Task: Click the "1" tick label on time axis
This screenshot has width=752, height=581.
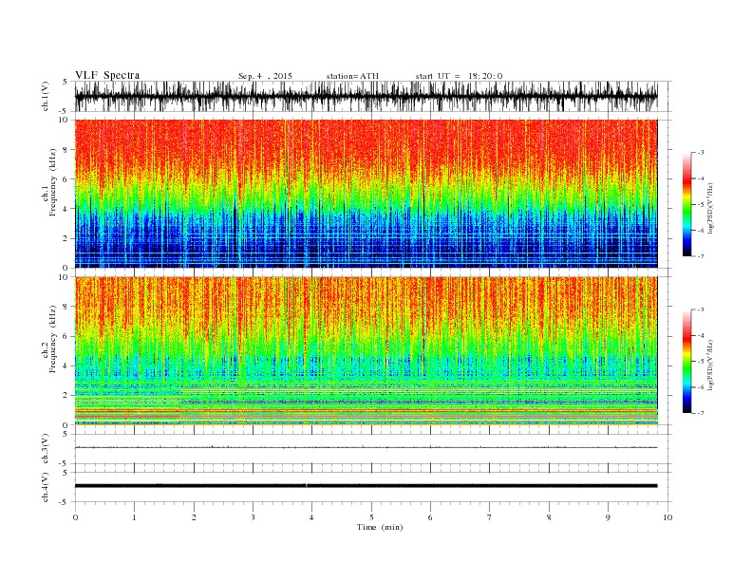Action: [x=134, y=517]
